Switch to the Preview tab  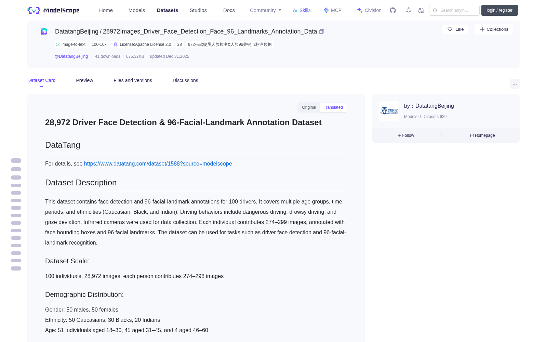tap(84, 80)
